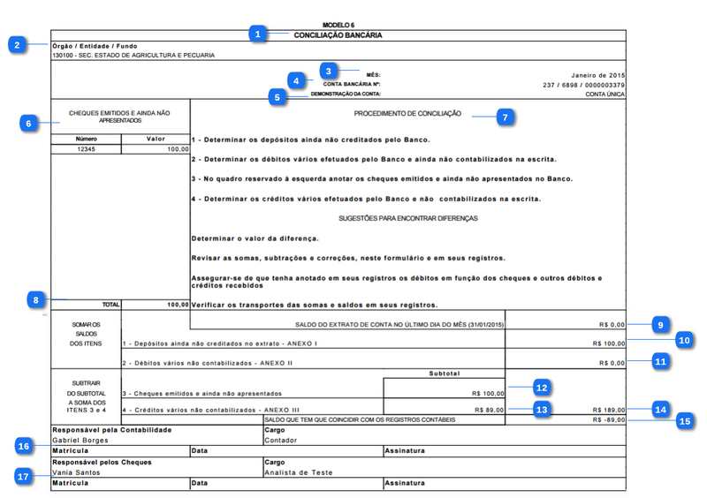
Task: Click cheque number 12345 in the table
Action: click(x=86, y=150)
